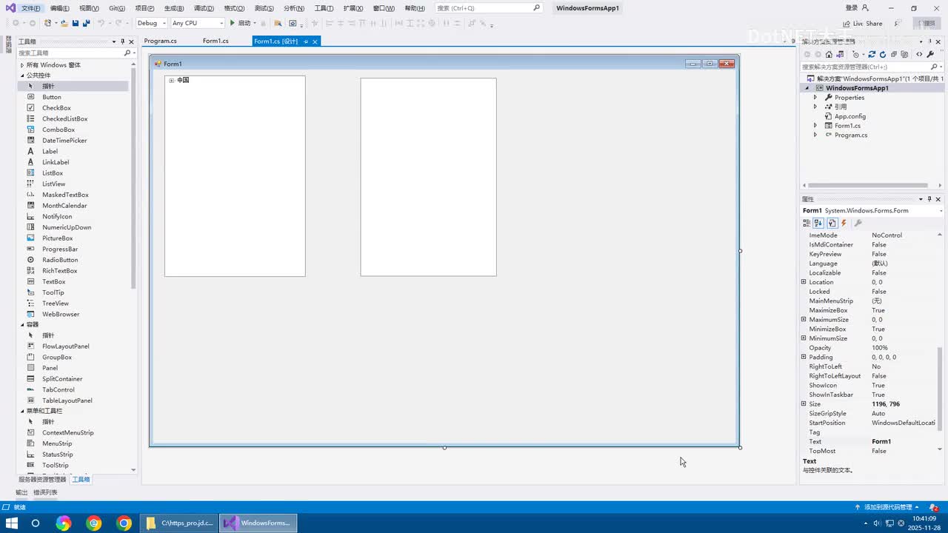Select the Form1.cs node in Solution Explorer

pyautogui.click(x=847, y=126)
